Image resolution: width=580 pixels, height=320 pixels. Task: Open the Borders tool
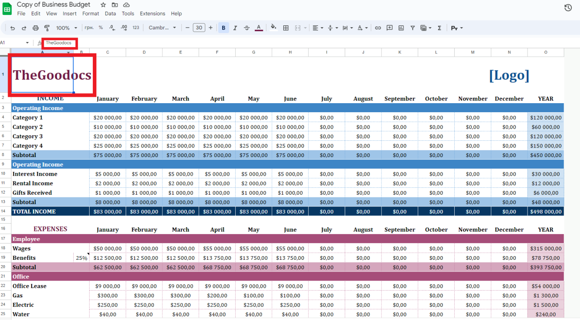point(286,28)
